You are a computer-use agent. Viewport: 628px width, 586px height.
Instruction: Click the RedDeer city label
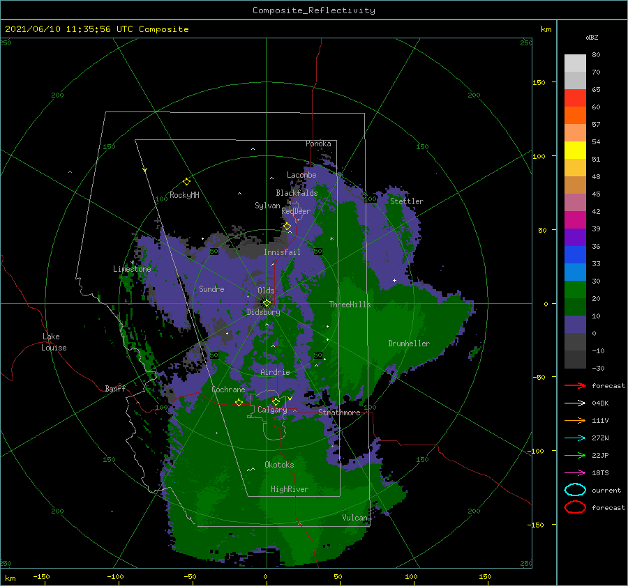tap(296, 211)
